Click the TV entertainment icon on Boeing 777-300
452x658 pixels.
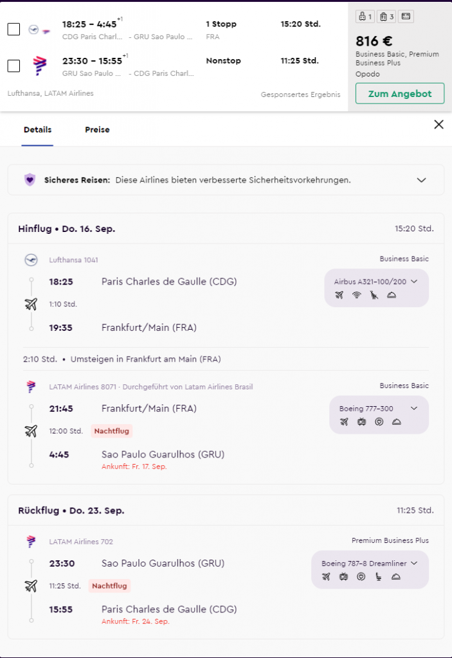(x=361, y=422)
